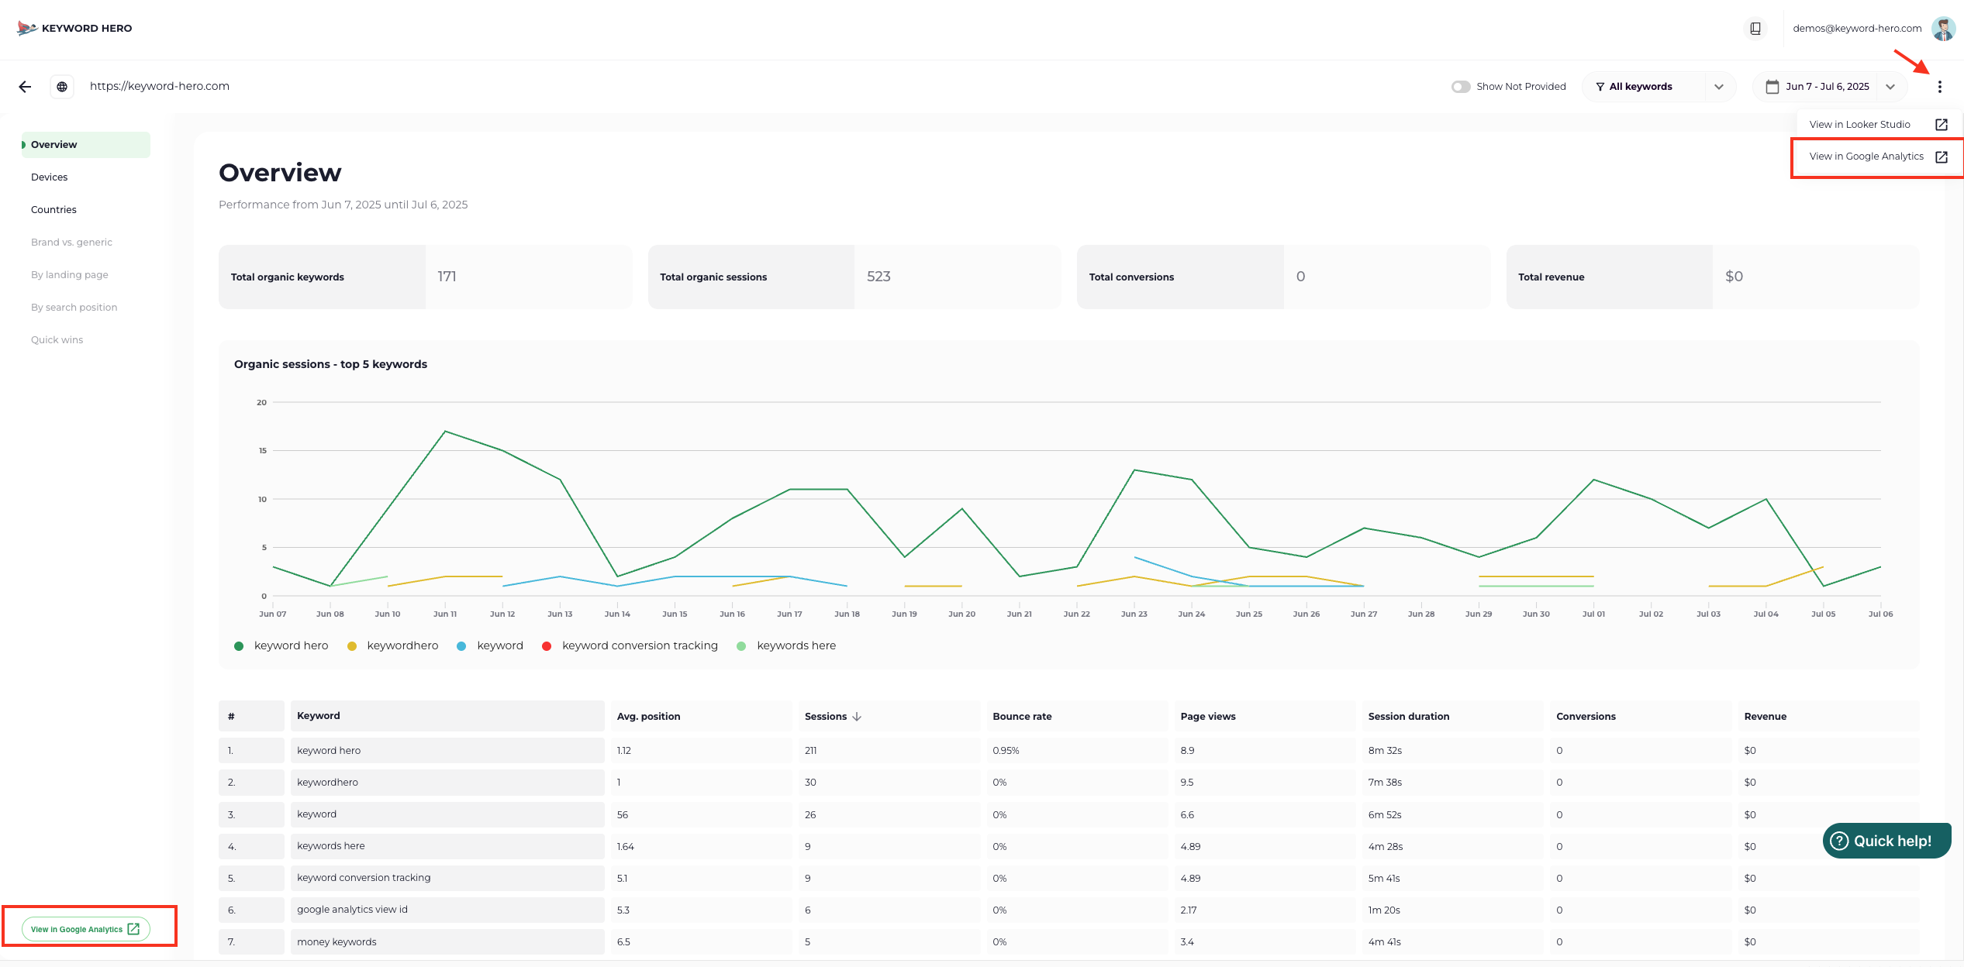The image size is (1964, 967).
Task: Click the 8m 32s session duration value
Action: click(1385, 751)
